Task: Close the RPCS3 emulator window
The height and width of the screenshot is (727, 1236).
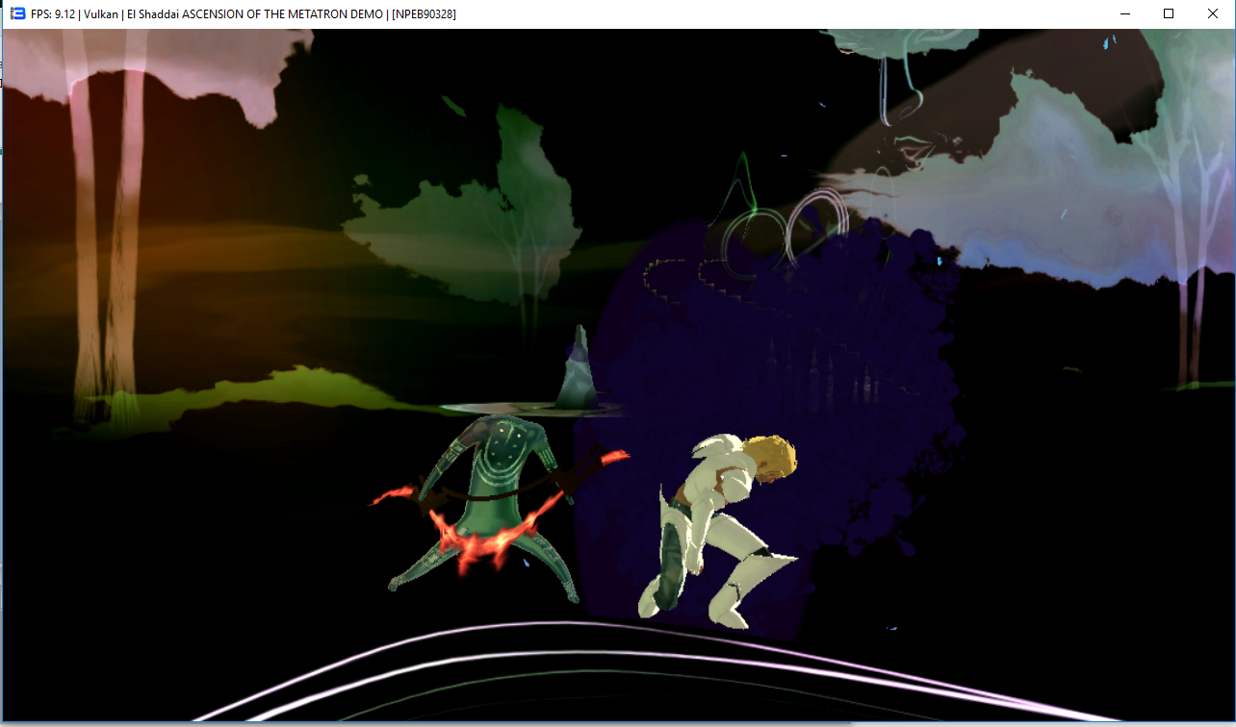Action: 1212,13
